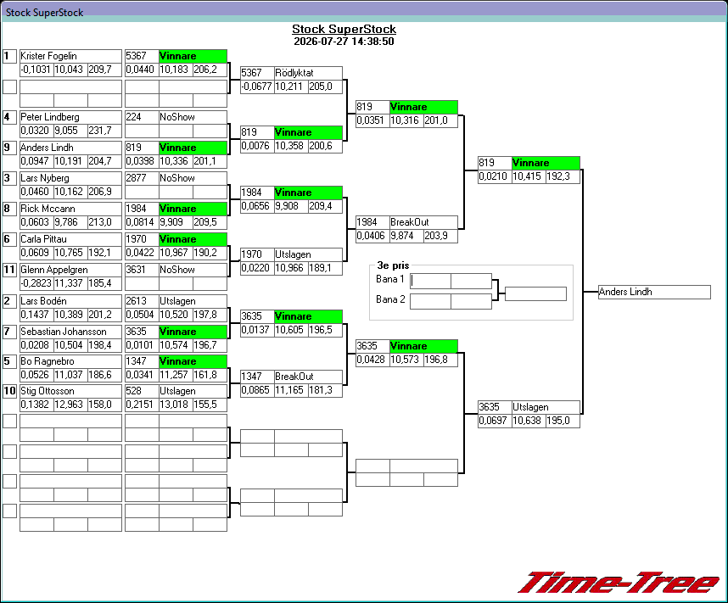728x603 pixels.
Task: Select Carla Pittau's reaction time 0,0609
Action: point(36,253)
